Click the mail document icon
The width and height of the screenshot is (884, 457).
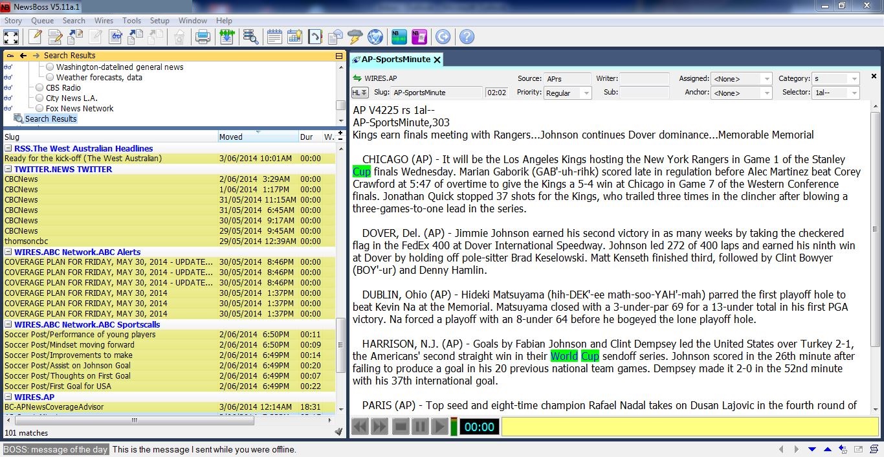pyautogui.click(x=335, y=37)
